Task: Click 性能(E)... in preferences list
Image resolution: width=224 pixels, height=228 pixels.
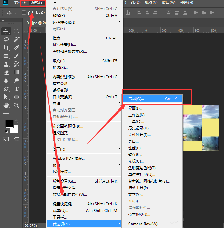Action: pyautogui.click(x=136, y=148)
